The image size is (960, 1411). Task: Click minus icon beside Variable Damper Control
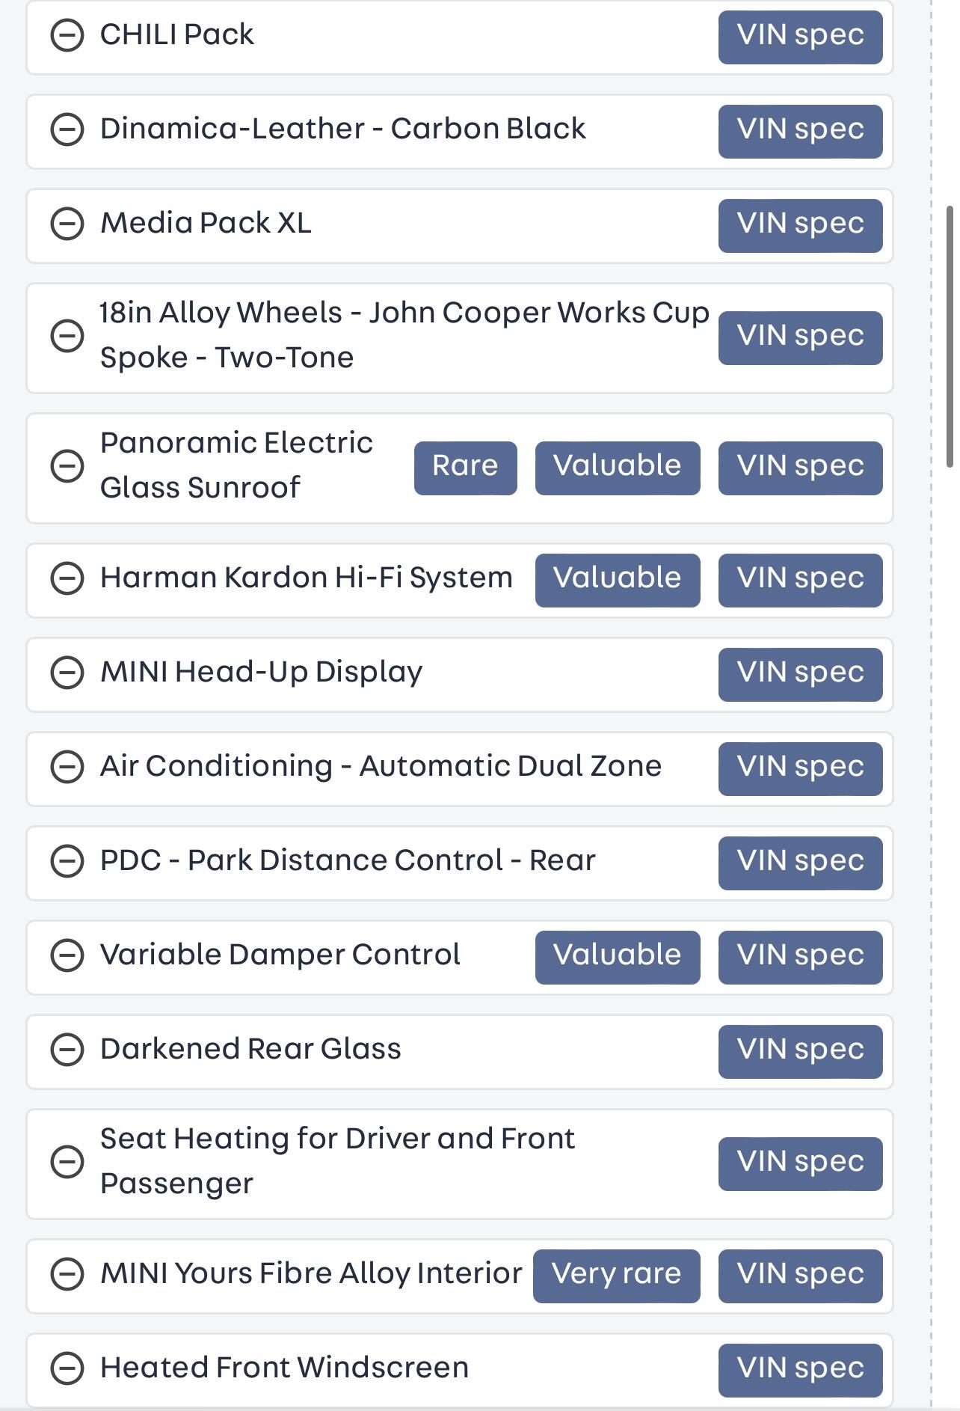point(67,955)
